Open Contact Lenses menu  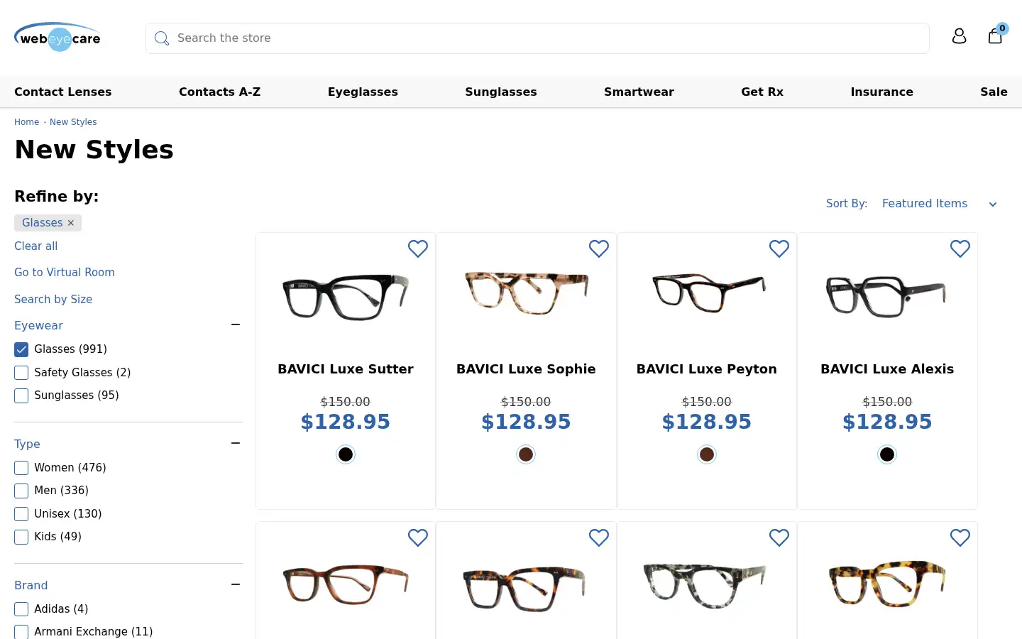(x=63, y=92)
